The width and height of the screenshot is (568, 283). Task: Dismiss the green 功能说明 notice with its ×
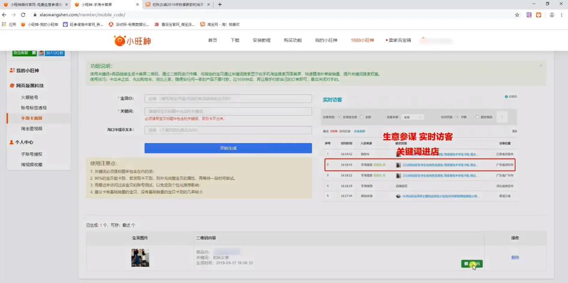coord(541,66)
